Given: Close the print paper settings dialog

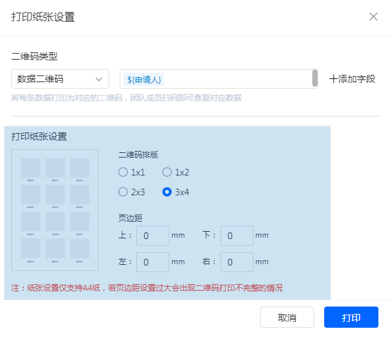Looking at the screenshot, I should click(x=373, y=17).
